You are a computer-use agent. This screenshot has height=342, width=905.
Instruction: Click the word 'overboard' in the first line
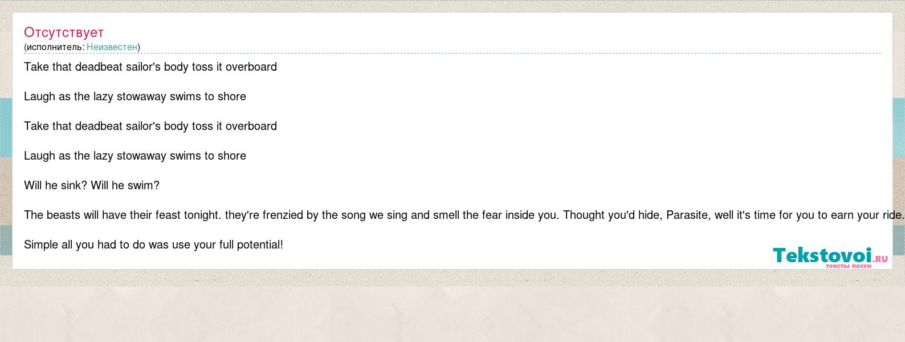(251, 67)
